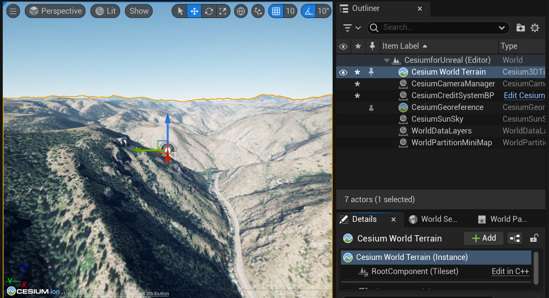549x298 pixels.
Task: Click Cesium World Terrain tileset icon
Action: (403, 72)
